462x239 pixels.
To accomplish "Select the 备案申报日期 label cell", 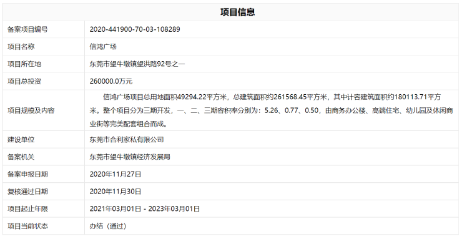I will (44, 174).
